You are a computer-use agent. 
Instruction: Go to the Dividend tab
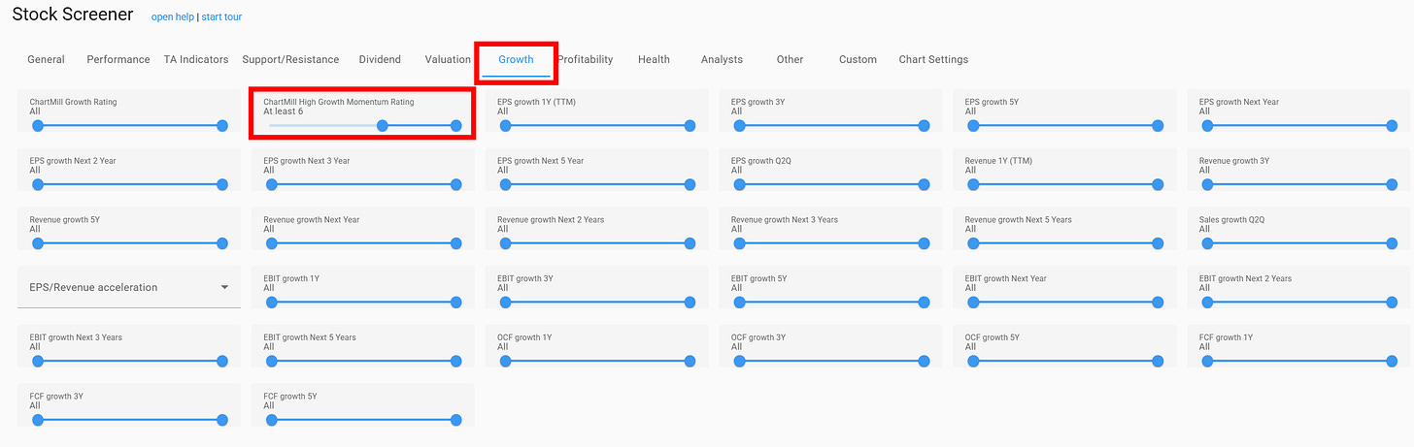click(x=380, y=59)
